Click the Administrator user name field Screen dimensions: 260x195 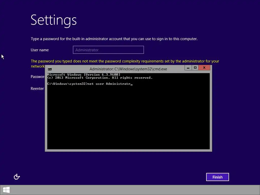coord(108,50)
